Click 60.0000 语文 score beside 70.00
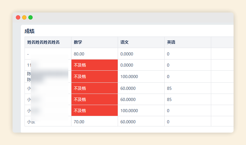 click(x=128, y=122)
